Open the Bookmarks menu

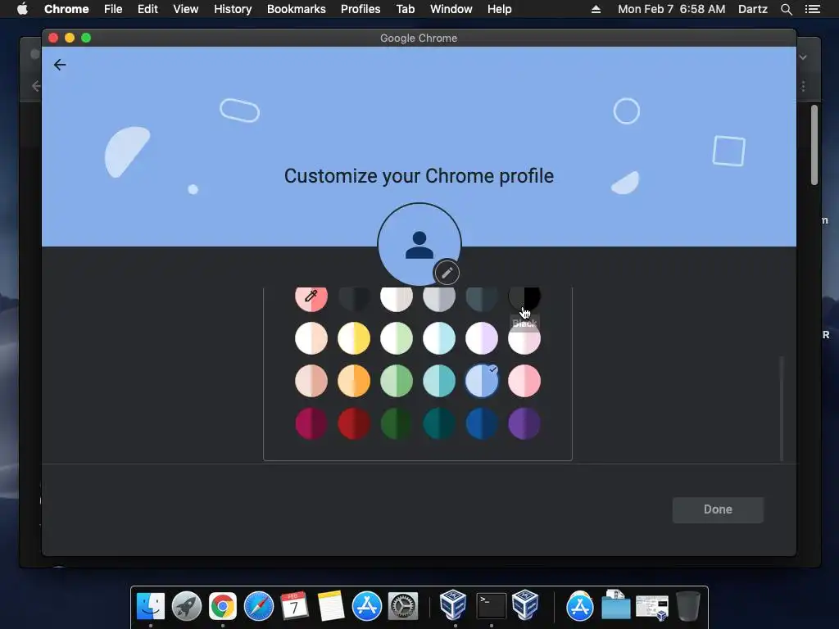[x=297, y=9]
